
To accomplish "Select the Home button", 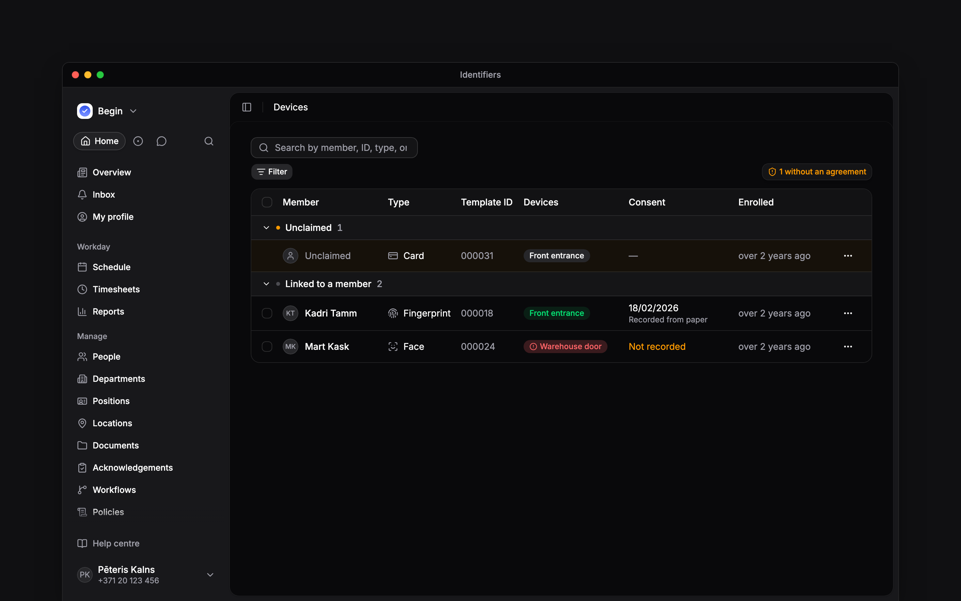I will [99, 141].
